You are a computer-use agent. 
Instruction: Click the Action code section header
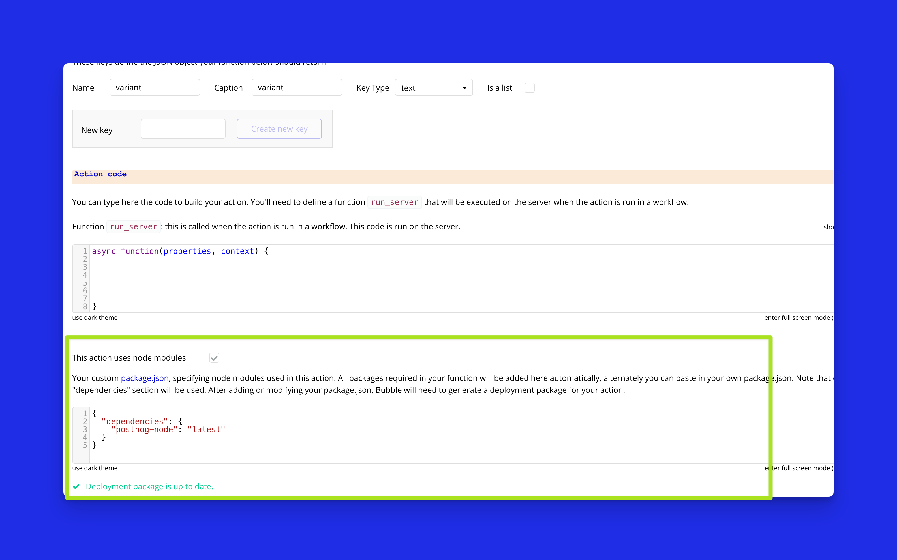[100, 174]
